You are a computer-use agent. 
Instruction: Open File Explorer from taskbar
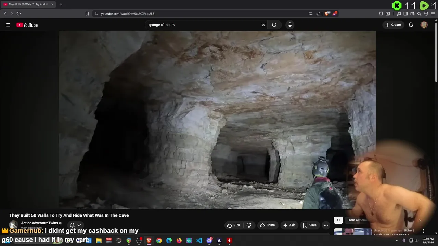coord(99,241)
